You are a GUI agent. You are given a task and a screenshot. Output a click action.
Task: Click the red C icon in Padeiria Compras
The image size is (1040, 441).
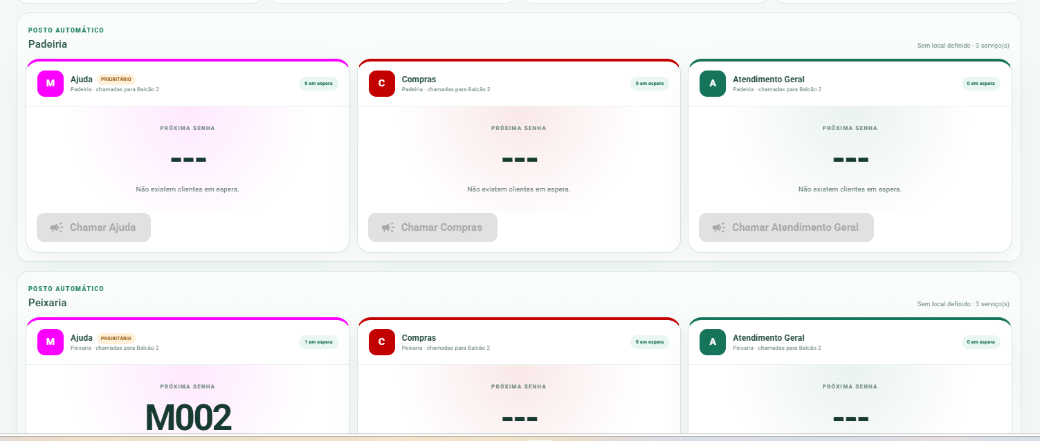382,84
